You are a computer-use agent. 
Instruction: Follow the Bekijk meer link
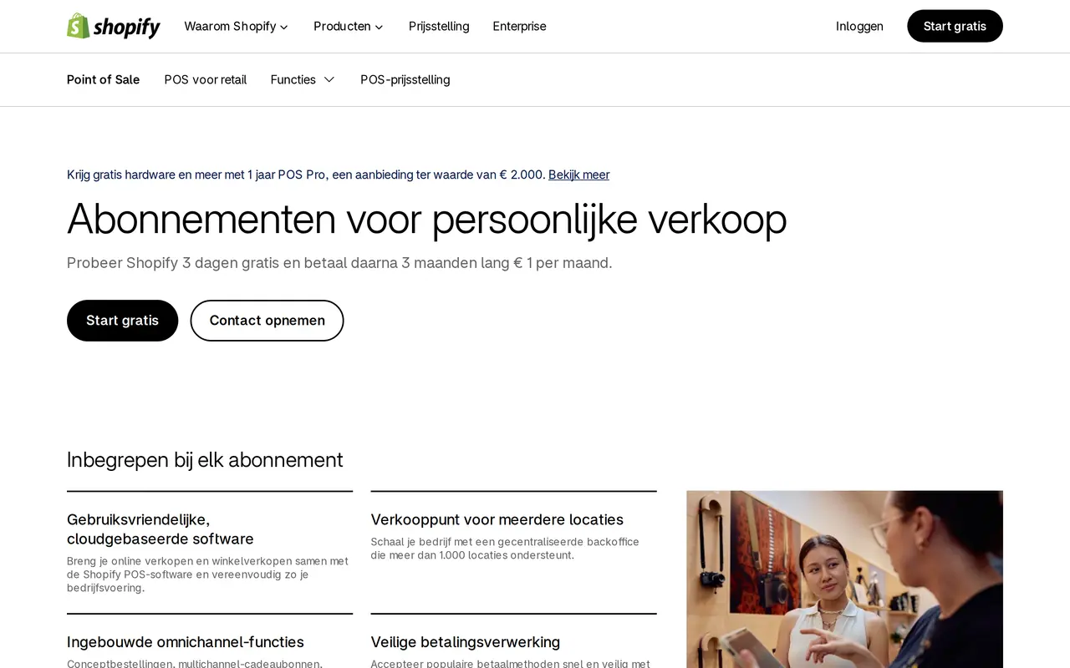tap(578, 175)
